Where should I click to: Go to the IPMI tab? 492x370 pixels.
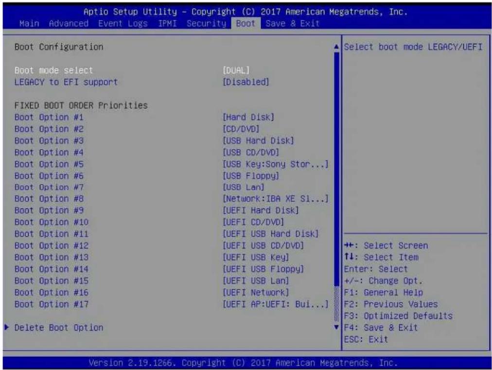click(167, 23)
